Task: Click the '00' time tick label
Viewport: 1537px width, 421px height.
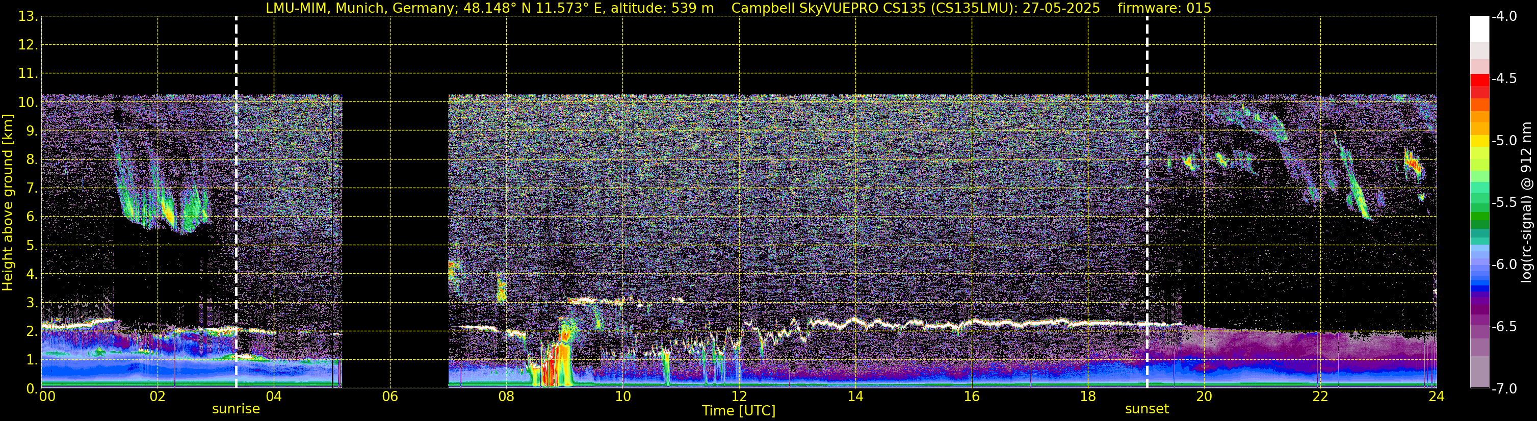Action: 47,397
